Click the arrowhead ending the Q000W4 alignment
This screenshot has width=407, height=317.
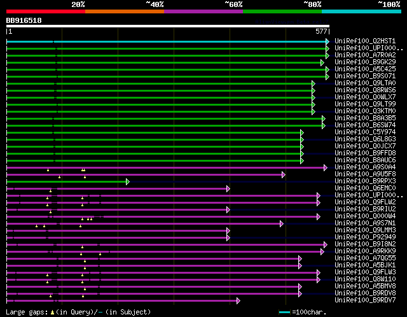click(x=319, y=216)
